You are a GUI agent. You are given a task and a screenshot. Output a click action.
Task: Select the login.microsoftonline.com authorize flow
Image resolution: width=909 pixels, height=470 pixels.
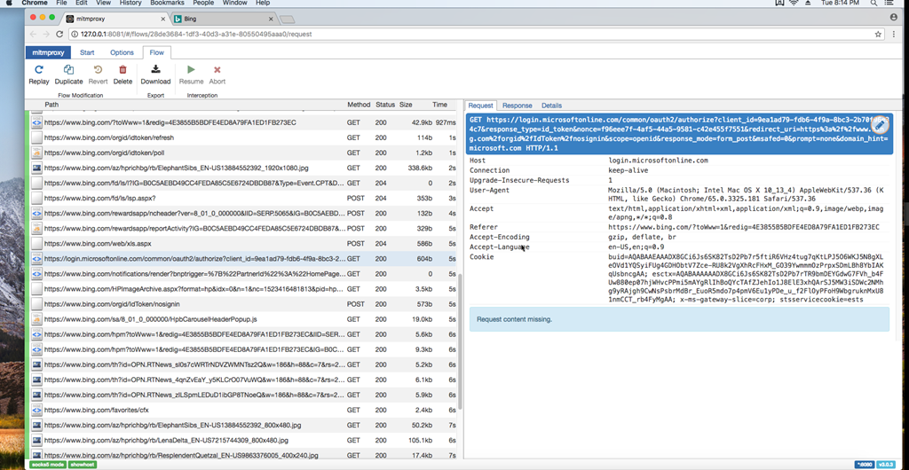click(243, 258)
